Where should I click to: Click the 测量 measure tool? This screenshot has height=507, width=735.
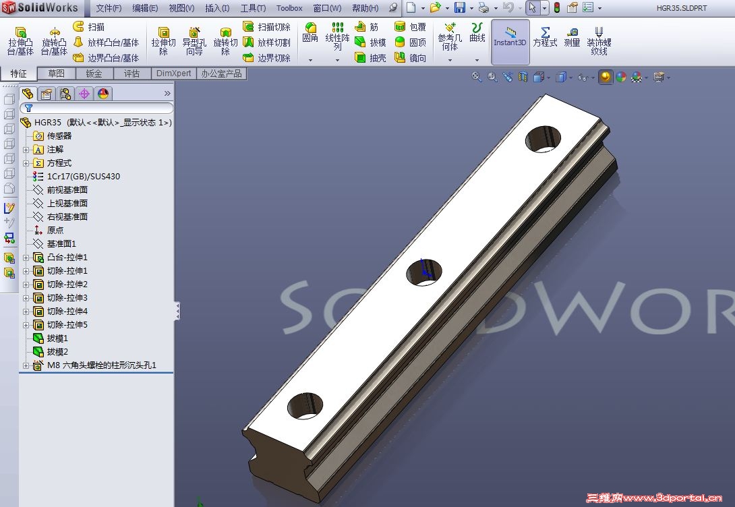(572, 36)
